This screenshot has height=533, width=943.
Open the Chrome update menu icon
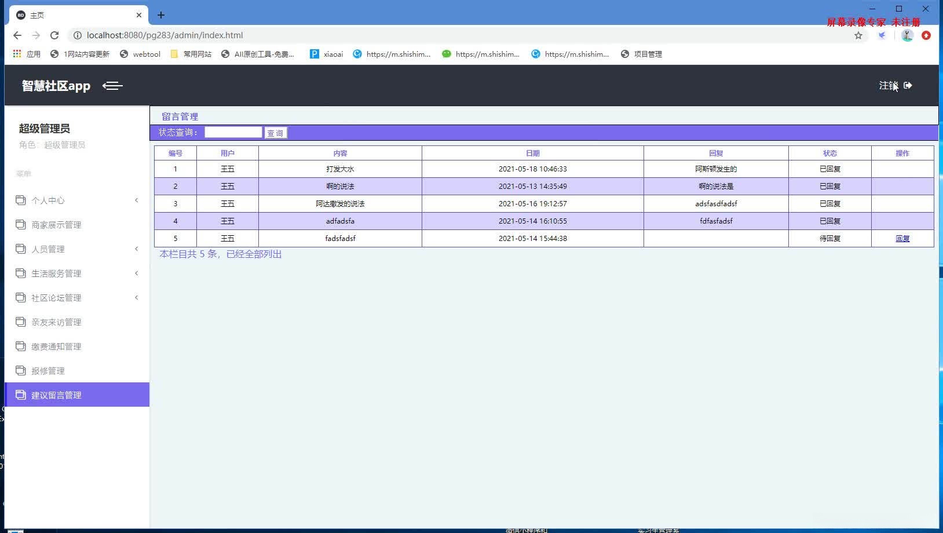coord(926,35)
